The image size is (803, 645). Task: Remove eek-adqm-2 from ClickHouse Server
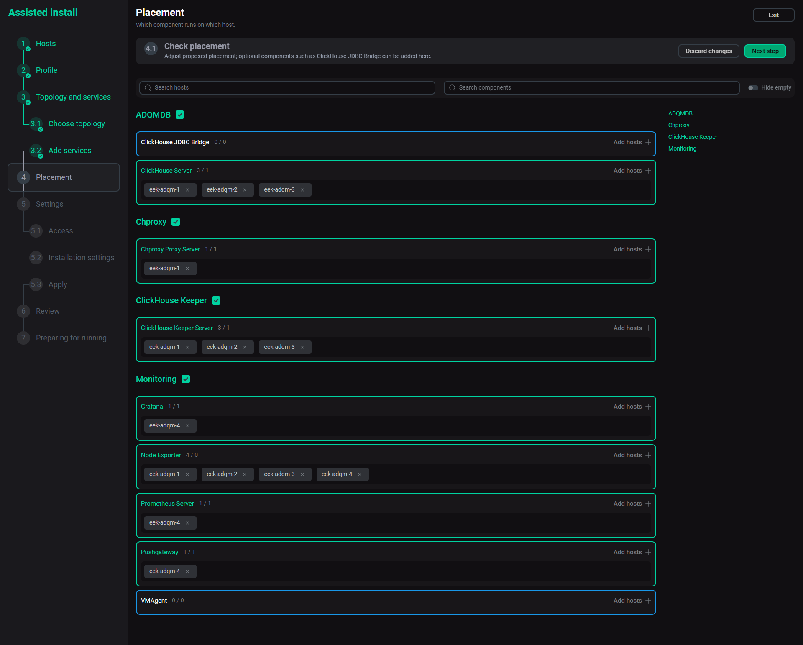[245, 190]
